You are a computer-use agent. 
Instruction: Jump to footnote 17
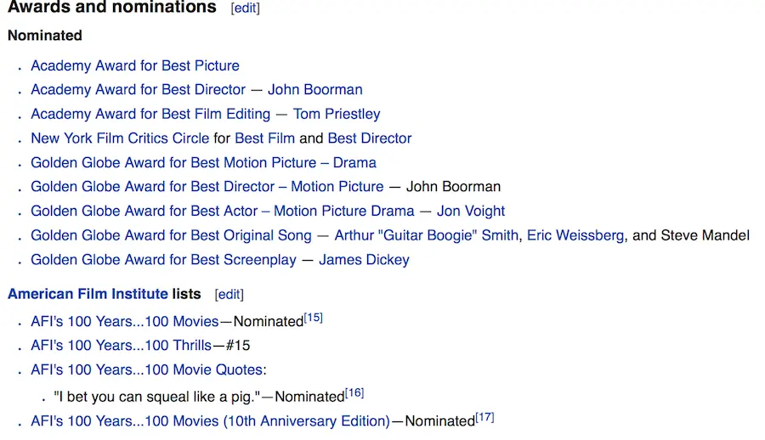pos(484,417)
